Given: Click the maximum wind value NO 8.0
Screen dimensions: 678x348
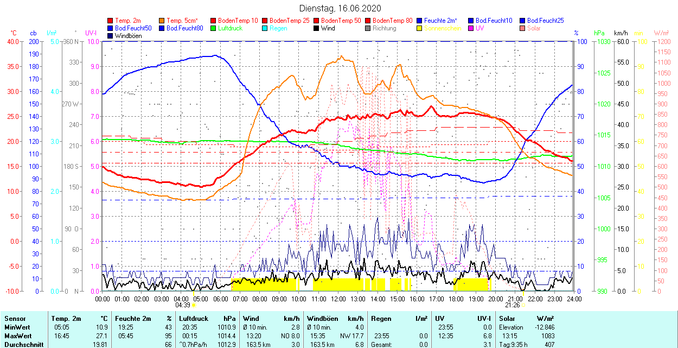Looking at the screenshot, I should [290, 336].
